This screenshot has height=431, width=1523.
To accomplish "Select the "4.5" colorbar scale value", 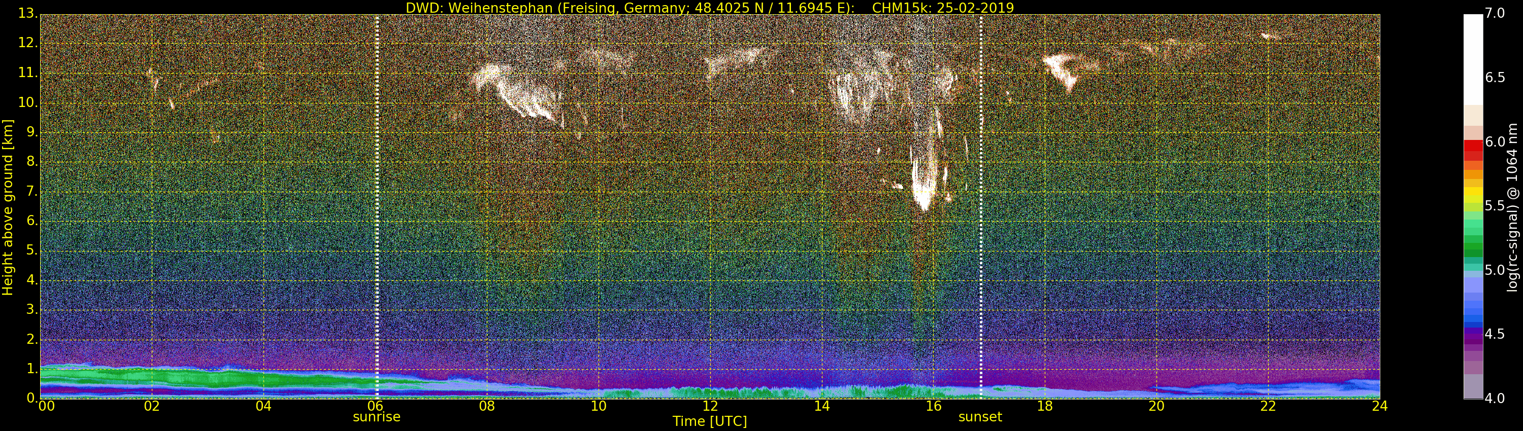I will [1495, 334].
